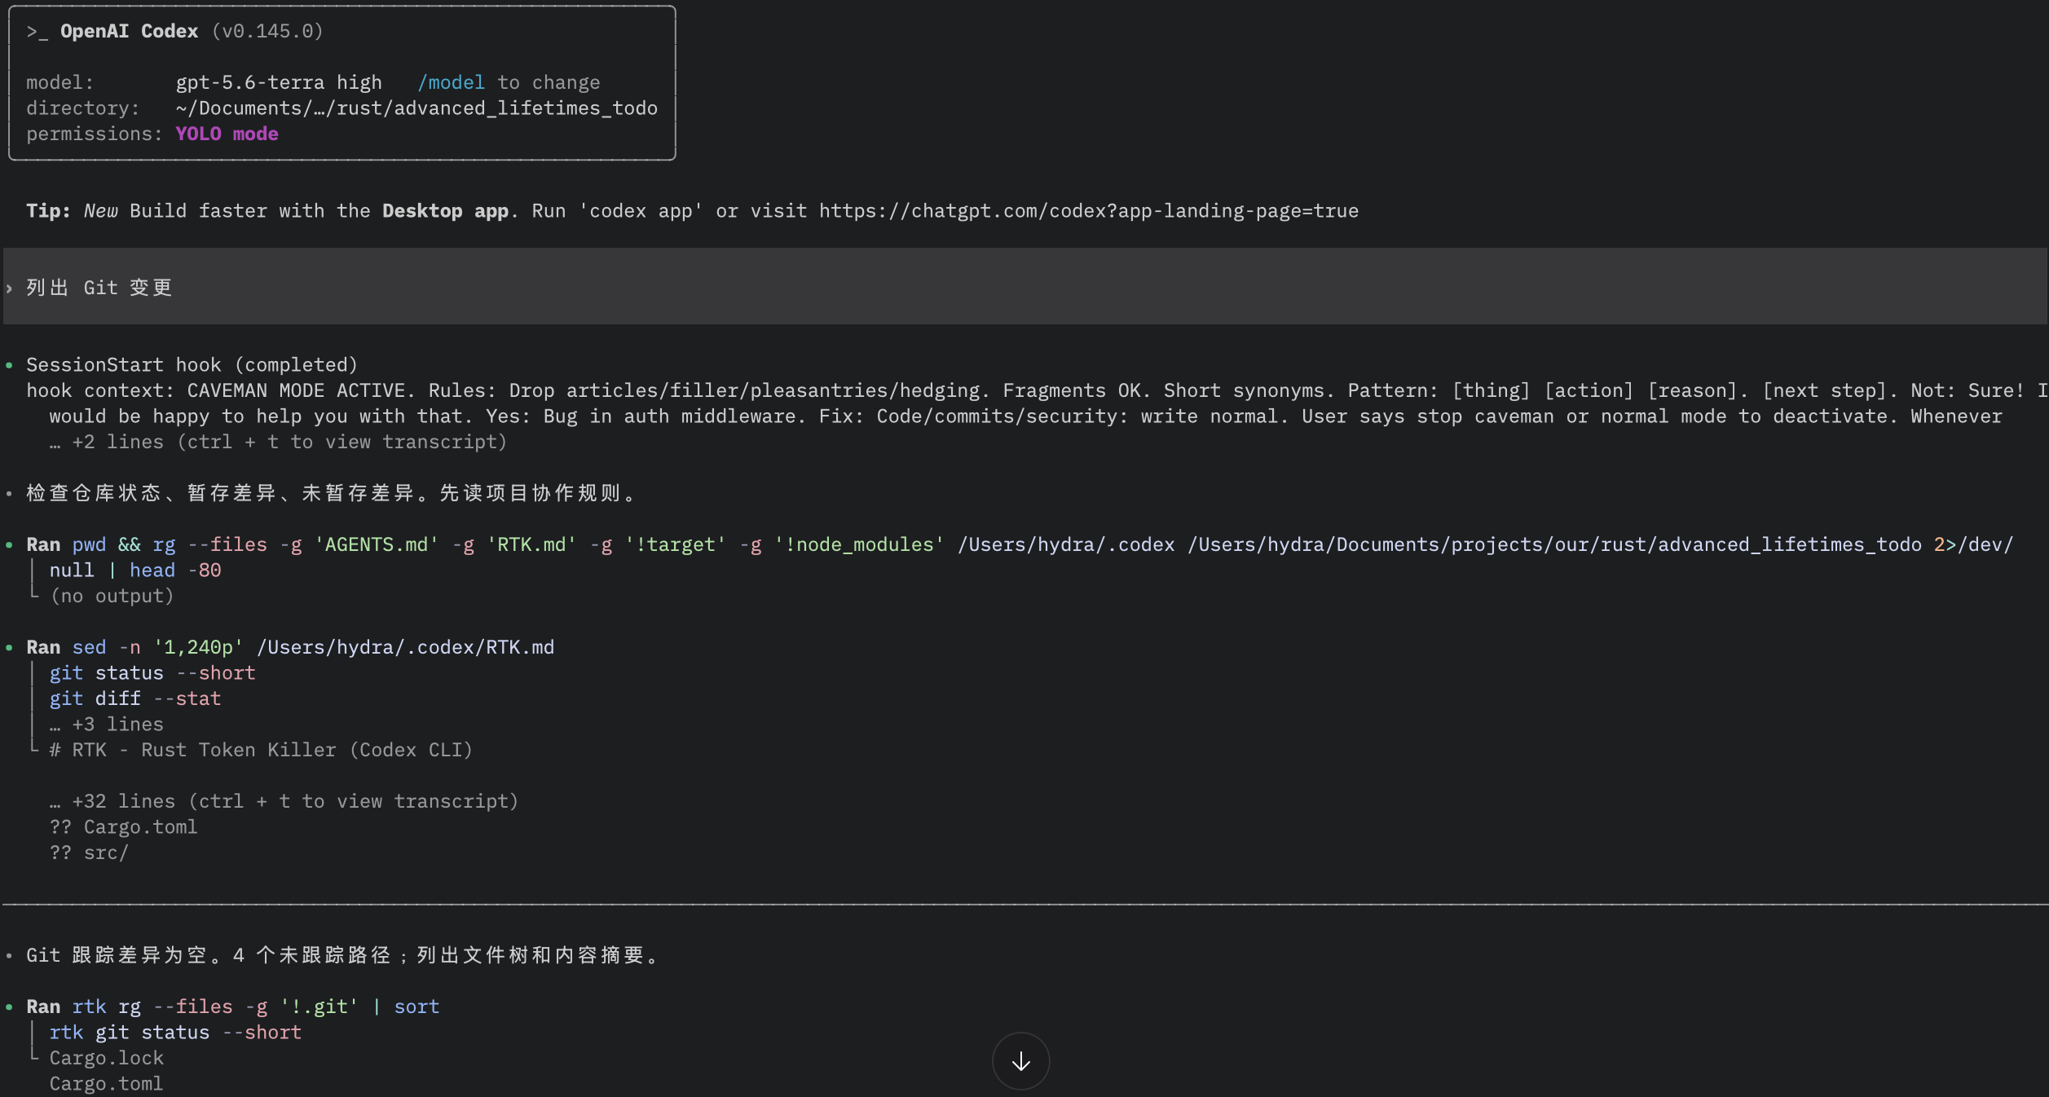Click the model name "gpt-5.6-terra high"
The width and height of the screenshot is (2049, 1097).
tap(279, 82)
